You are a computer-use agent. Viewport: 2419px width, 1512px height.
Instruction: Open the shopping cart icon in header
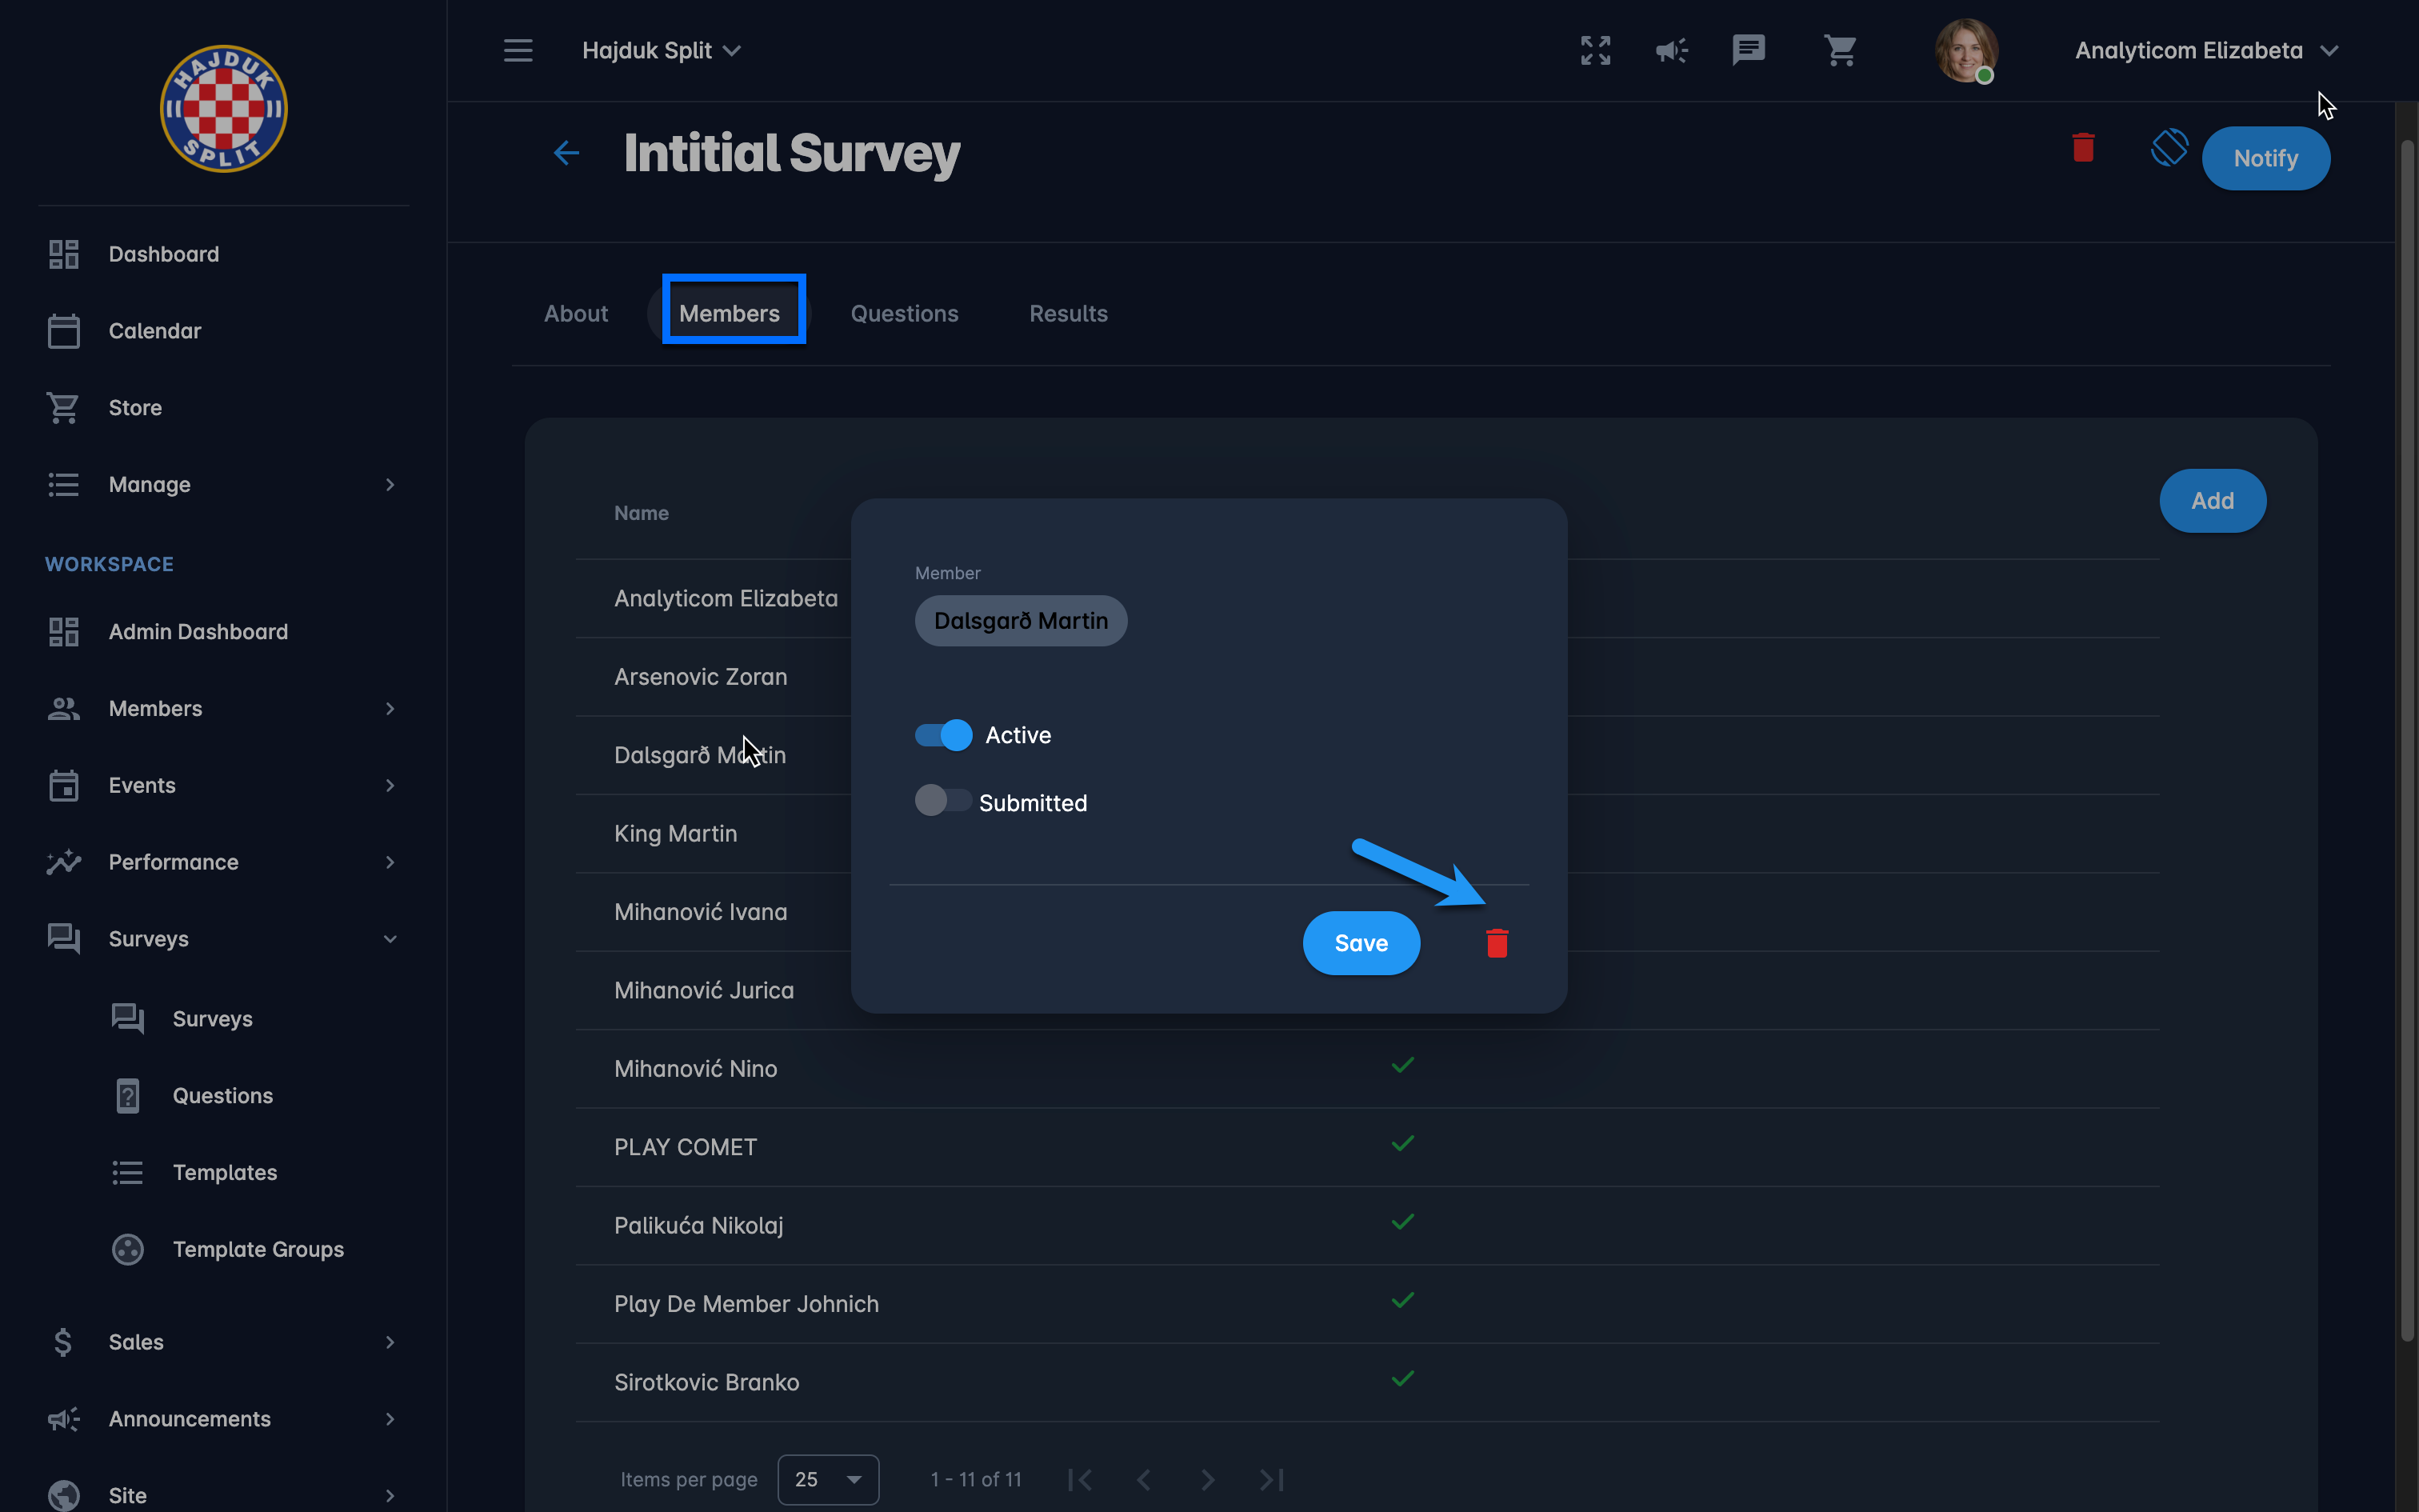click(1839, 50)
